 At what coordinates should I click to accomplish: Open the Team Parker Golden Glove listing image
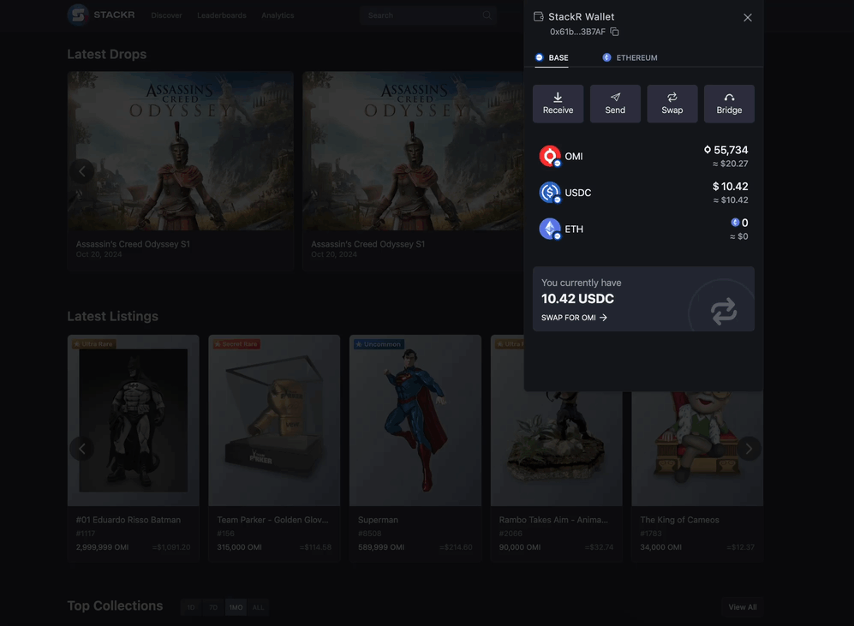274,420
